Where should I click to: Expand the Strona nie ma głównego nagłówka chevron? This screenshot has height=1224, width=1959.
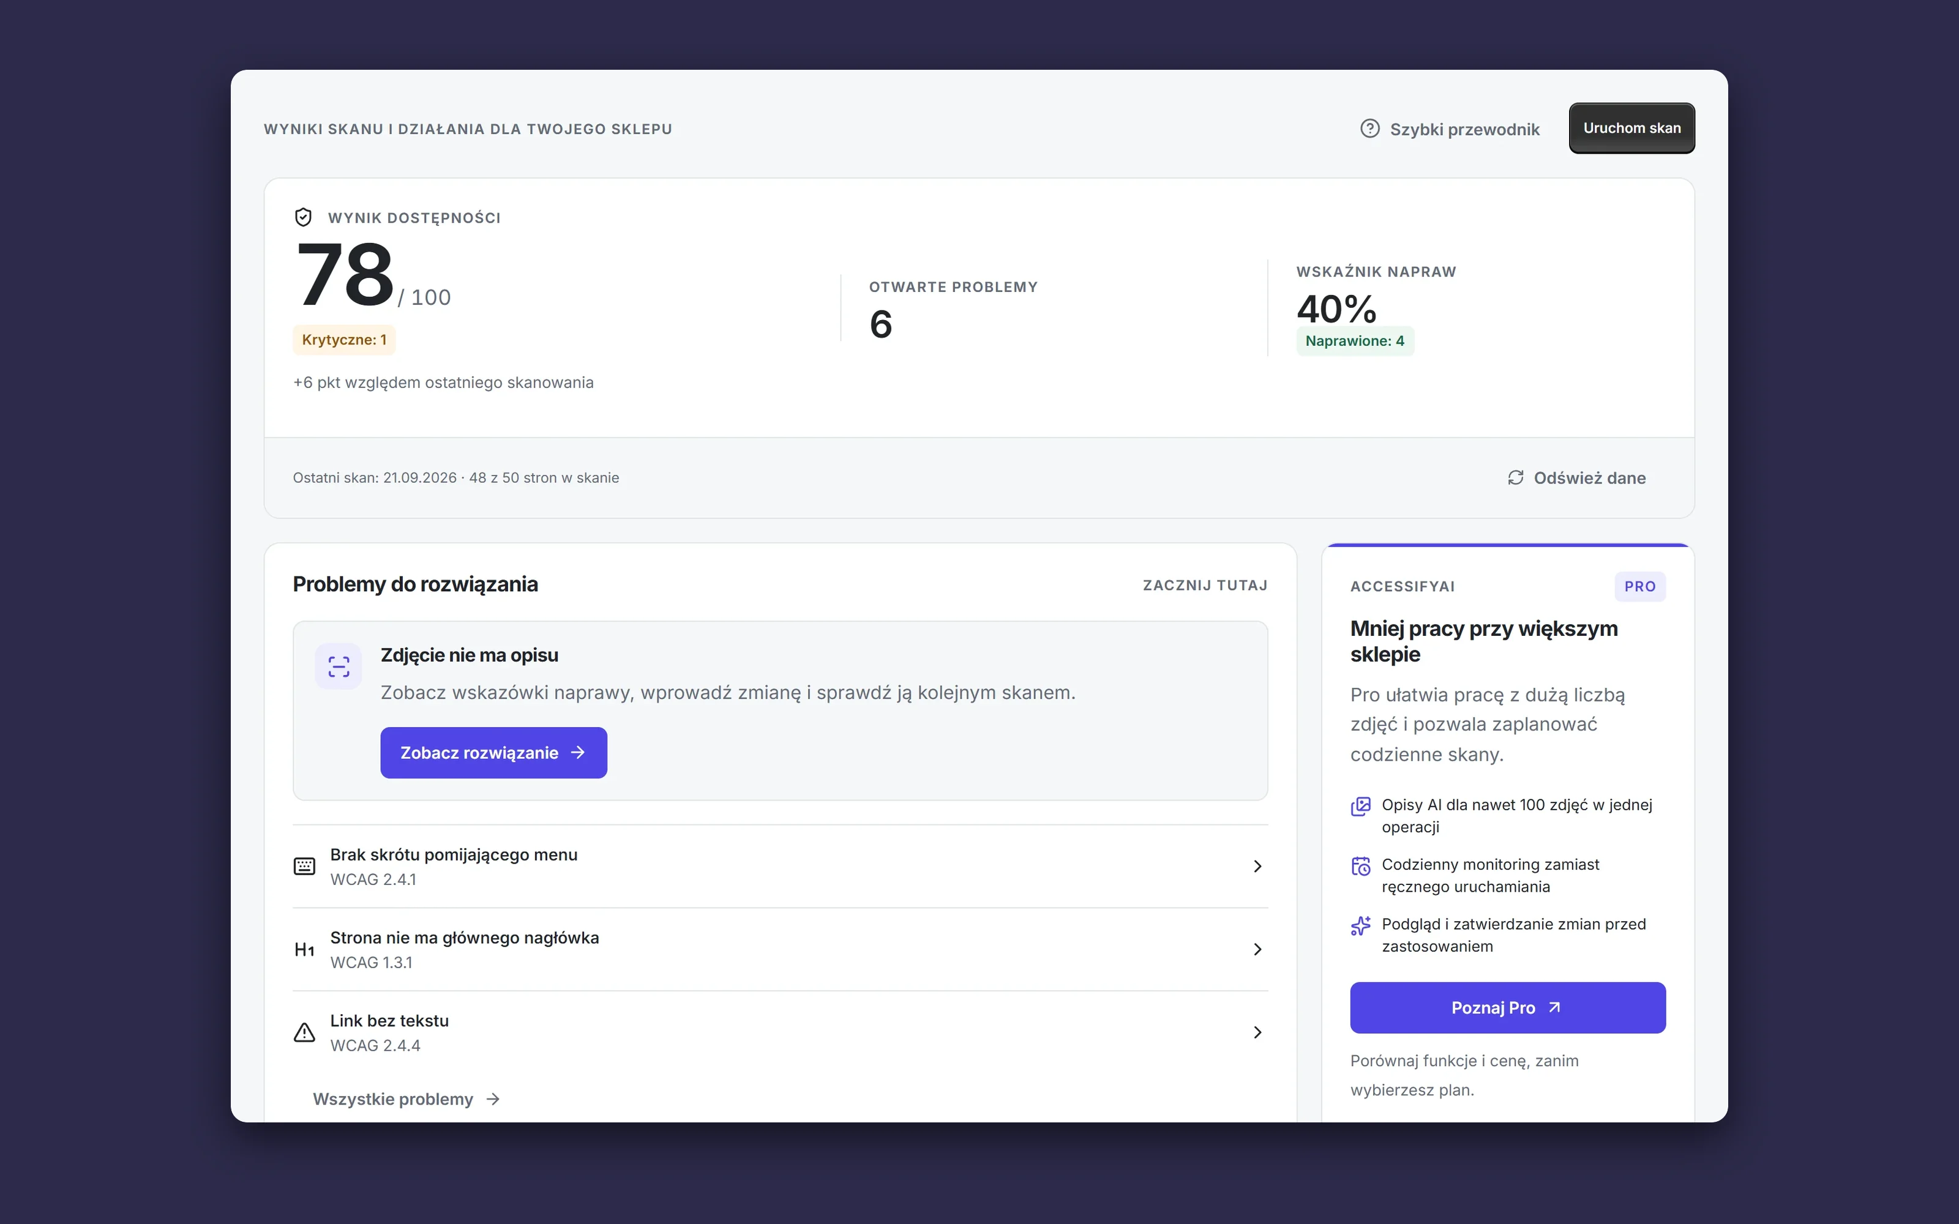(x=1257, y=950)
